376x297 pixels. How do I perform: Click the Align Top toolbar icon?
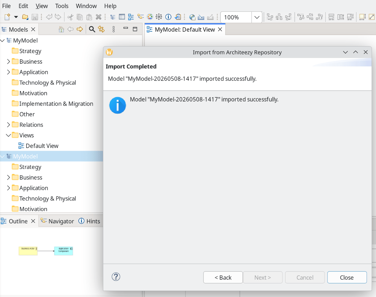[301, 17]
